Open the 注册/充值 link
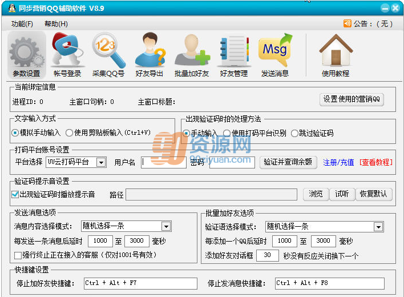This screenshot has height=297, width=404. click(x=338, y=162)
